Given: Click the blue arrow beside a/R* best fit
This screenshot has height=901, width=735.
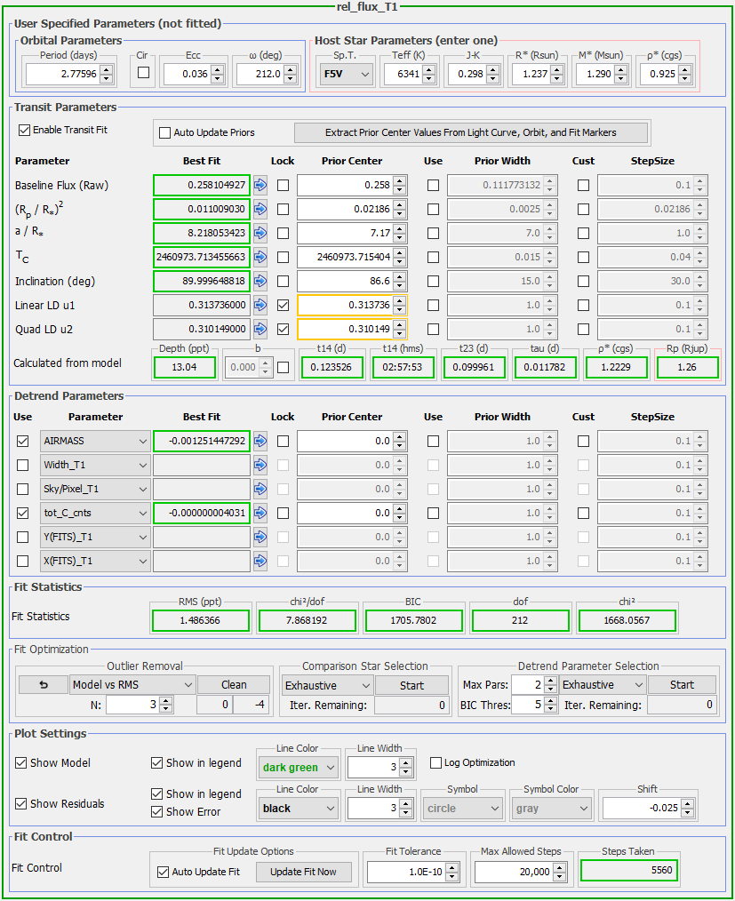Looking at the screenshot, I should pos(260,233).
